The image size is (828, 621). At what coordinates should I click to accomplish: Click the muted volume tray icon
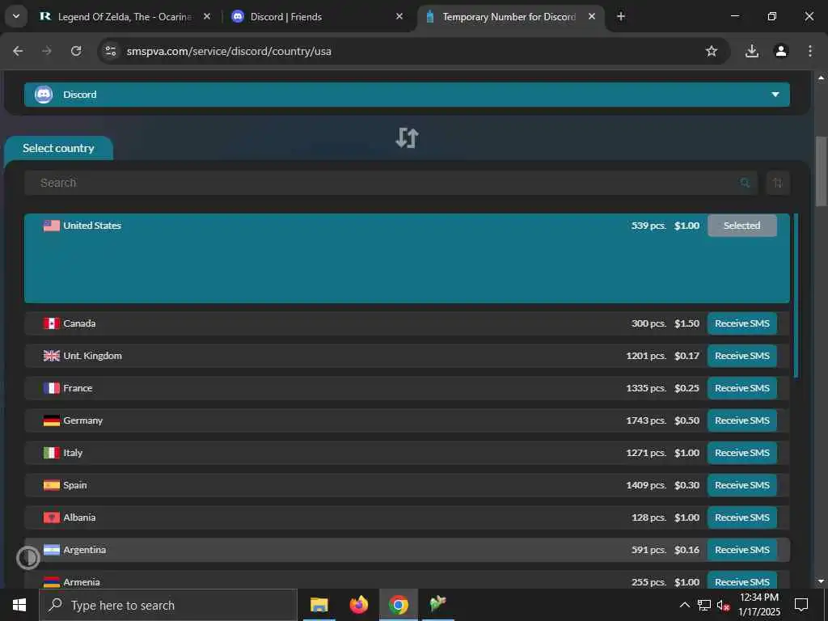point(724,605)
